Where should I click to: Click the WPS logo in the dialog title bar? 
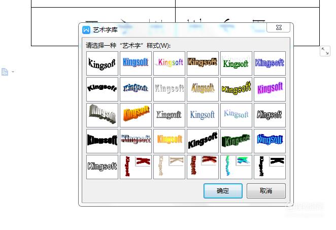click(86, 30)
